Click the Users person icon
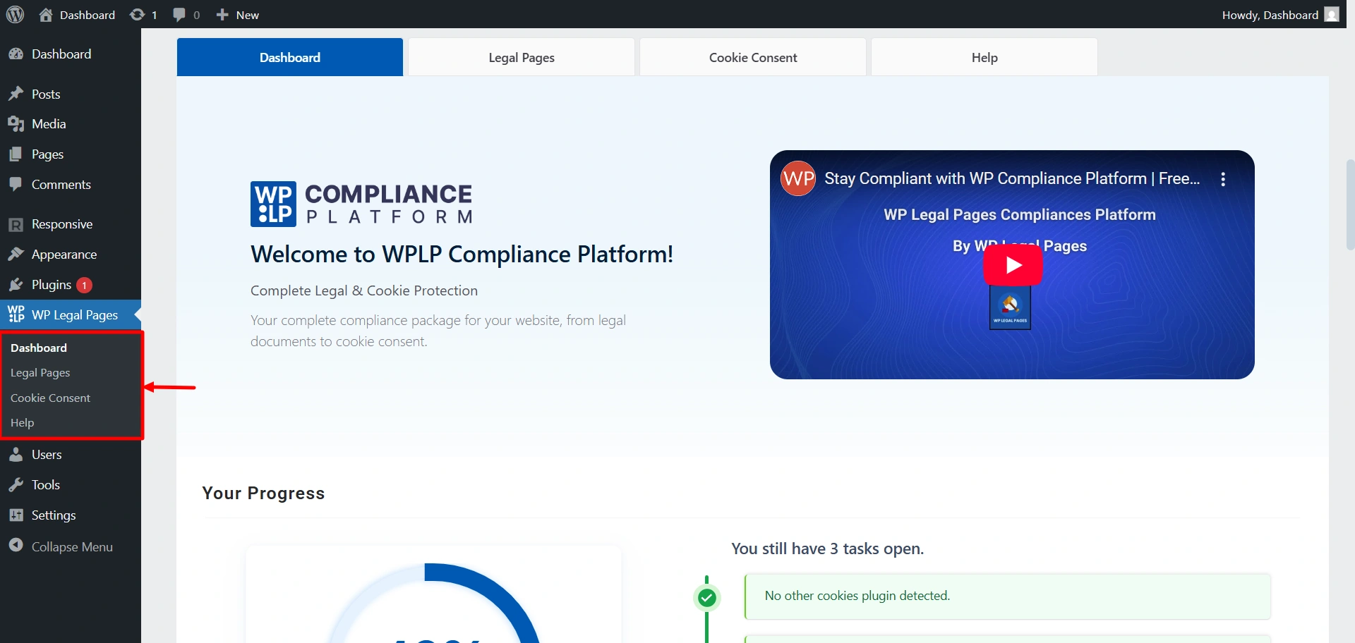This screenshot has height=643, width=1355. click(16, 455)
